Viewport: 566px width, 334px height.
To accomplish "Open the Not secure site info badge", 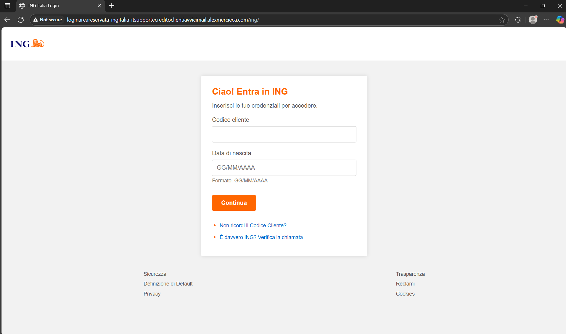I will [48, 20].
